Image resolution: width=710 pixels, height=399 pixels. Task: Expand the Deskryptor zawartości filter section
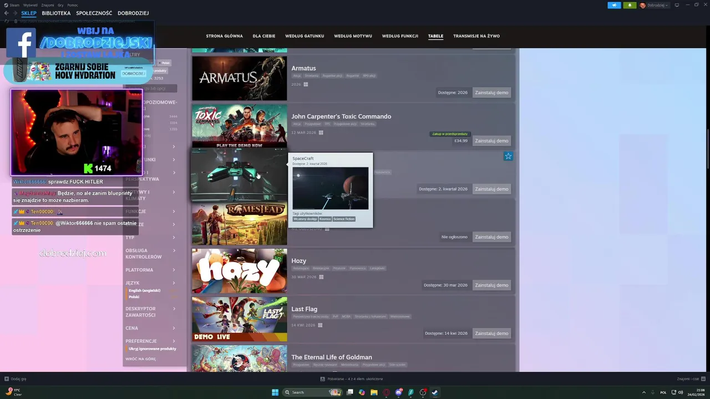pyautogui.click(x=150, y=312)
